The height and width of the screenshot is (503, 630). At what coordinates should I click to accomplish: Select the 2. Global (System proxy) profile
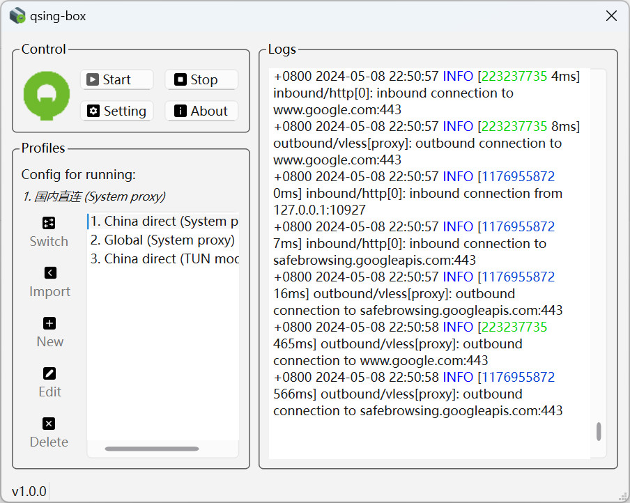click(164, 240)
